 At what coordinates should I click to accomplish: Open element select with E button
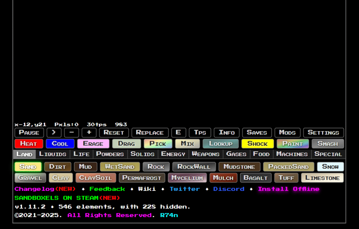tap(178, 133)
